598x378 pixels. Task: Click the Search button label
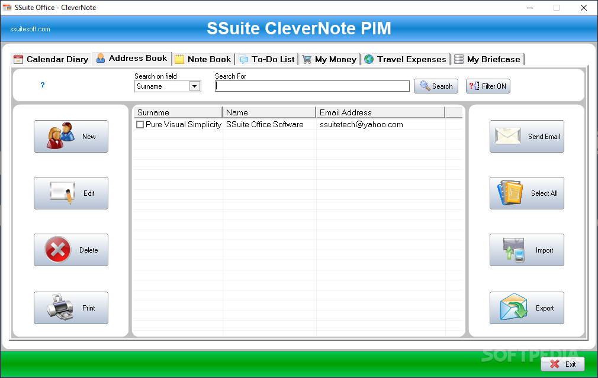[x=442, y=86]
